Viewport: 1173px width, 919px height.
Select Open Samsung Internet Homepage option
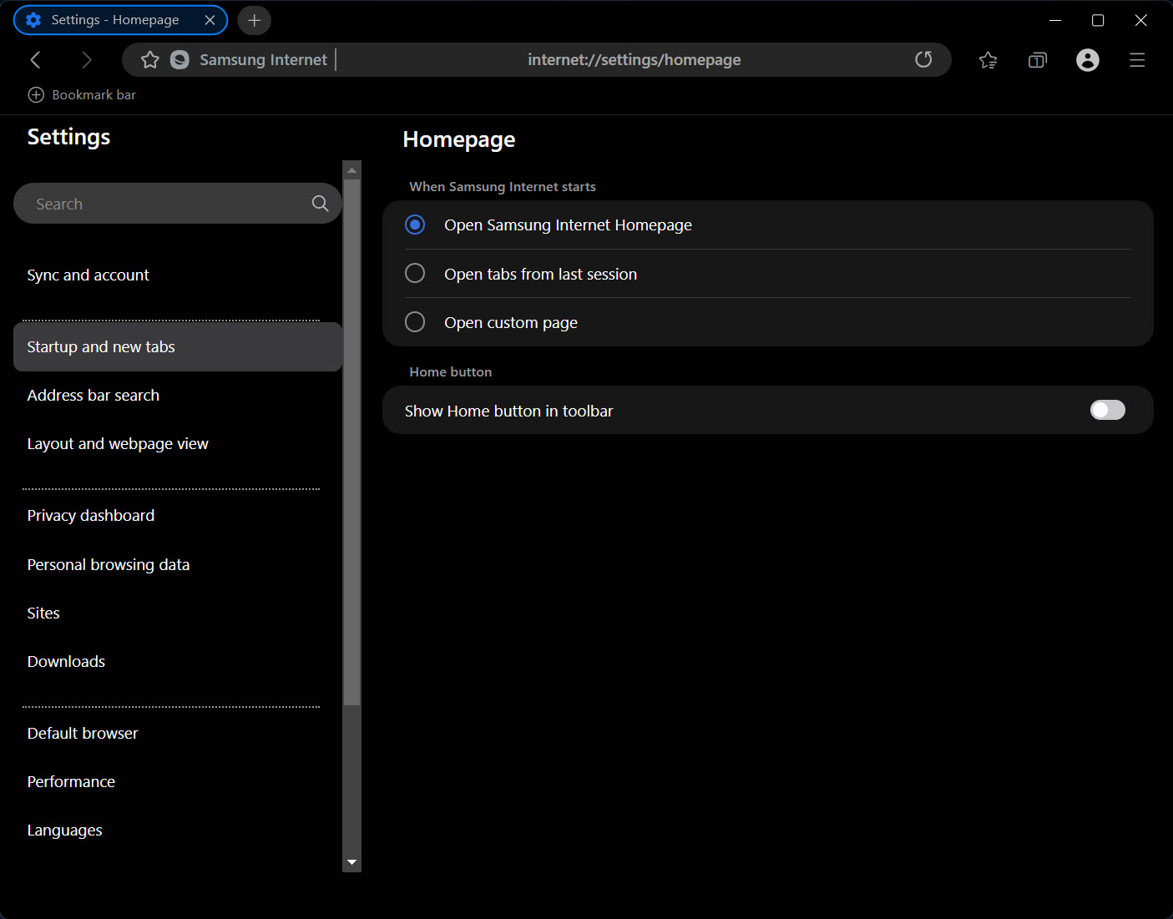415,225
